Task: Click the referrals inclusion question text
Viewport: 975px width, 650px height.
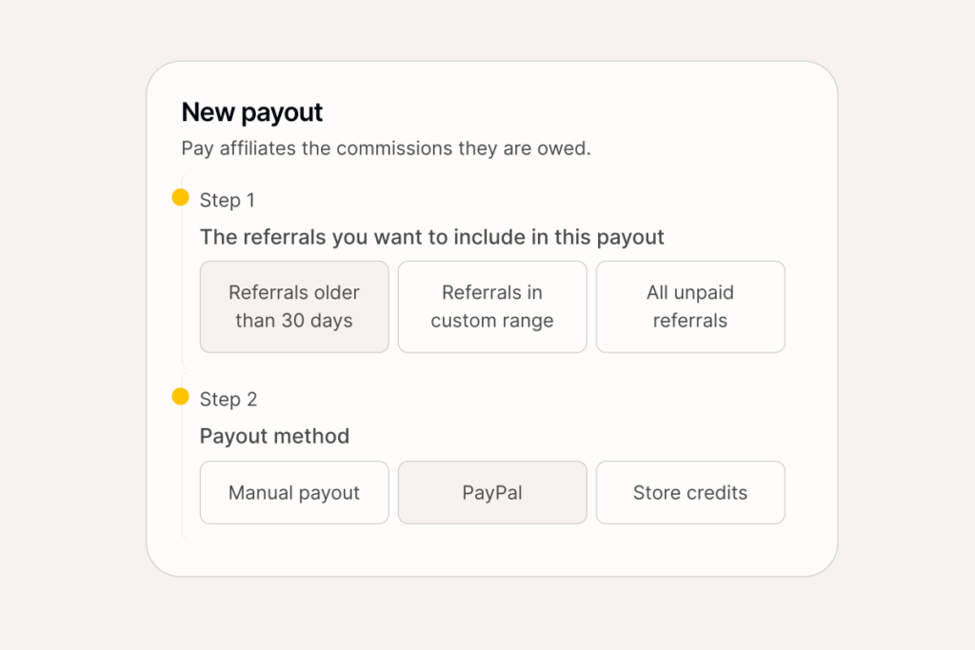Action: (431, 237)
